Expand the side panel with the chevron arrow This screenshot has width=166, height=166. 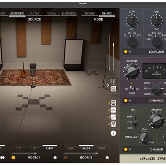tap(108, 85)
